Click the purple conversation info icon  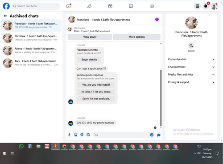157,19
